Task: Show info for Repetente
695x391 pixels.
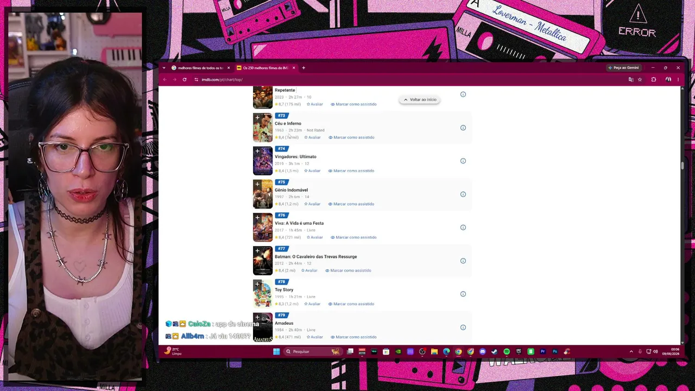Action: click(x=463, y=94)
